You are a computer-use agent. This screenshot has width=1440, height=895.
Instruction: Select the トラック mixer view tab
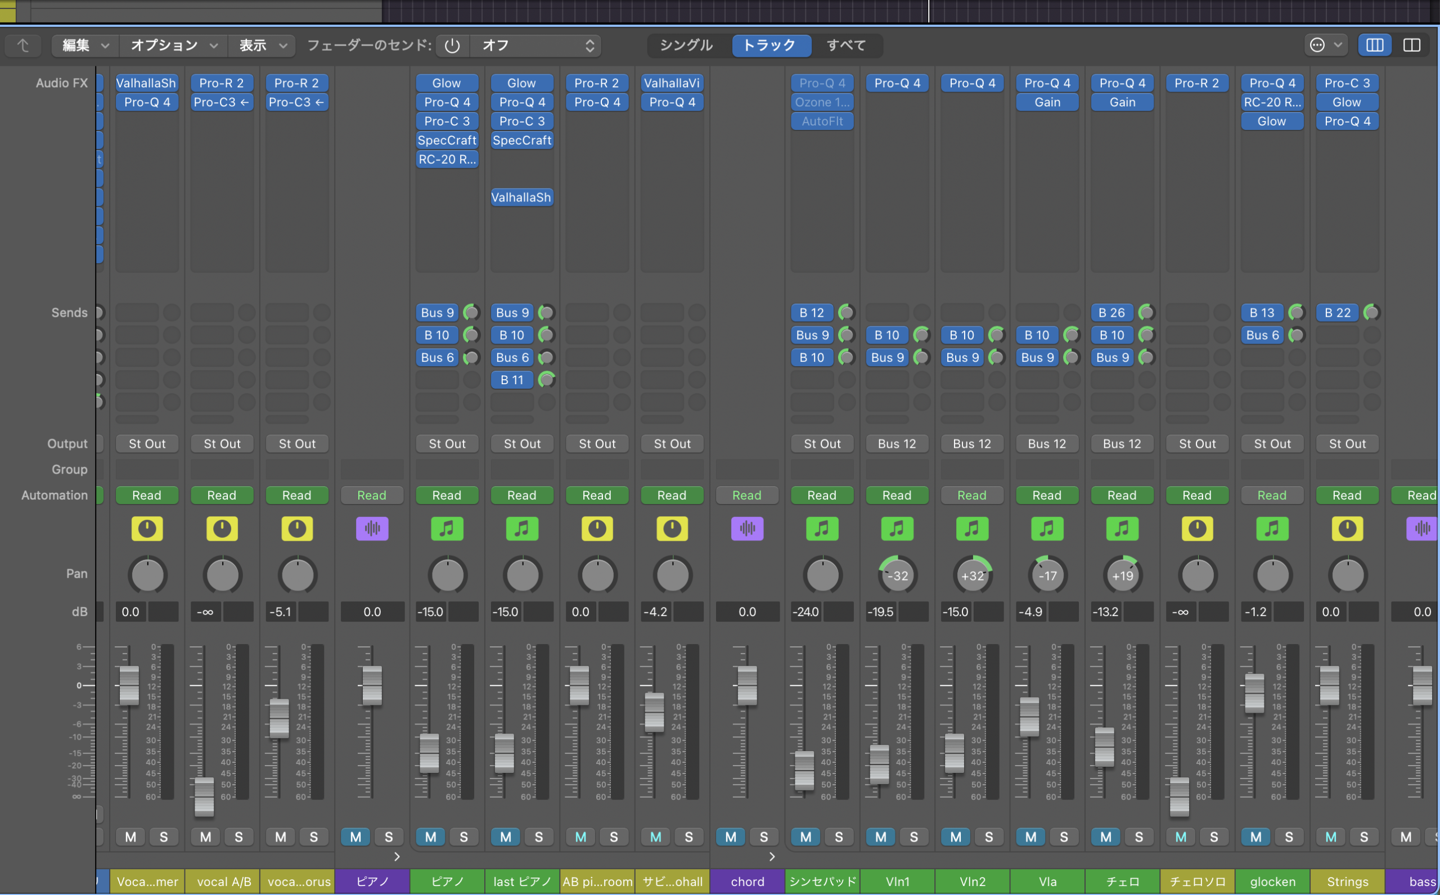click(x=771, y=45)
